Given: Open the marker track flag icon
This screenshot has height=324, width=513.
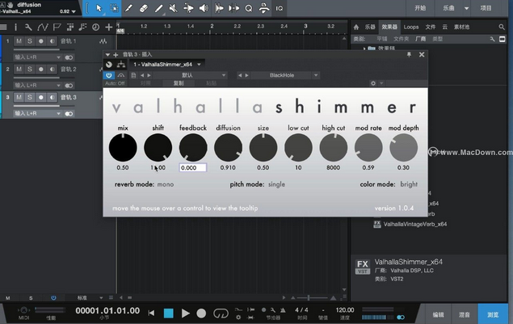Looking at the screenshot, I should pos(57,27).
